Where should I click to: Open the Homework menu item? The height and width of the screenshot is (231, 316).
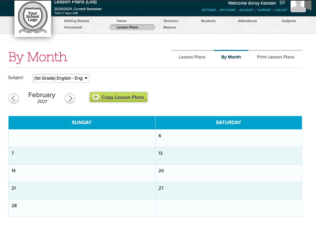(x=73, y=27)
